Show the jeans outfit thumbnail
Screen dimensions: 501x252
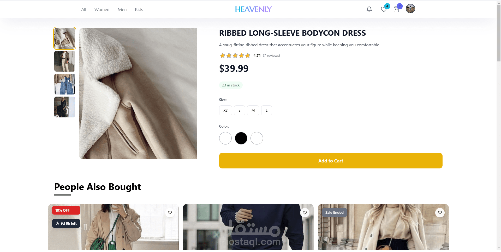click(x=65, y=84)
